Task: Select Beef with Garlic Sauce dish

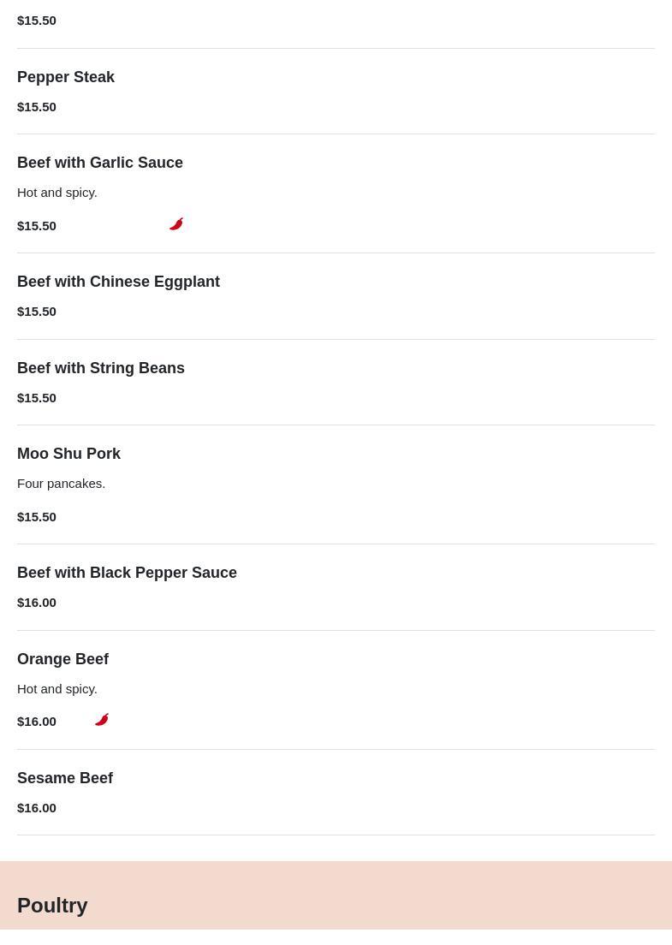Action: point(100,163)
